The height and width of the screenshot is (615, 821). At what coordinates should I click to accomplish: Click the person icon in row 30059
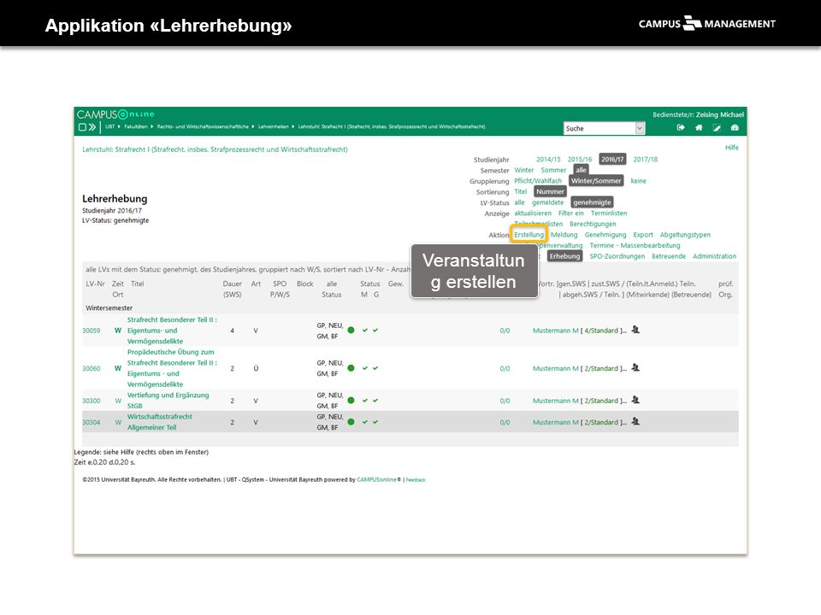point(635,330)
